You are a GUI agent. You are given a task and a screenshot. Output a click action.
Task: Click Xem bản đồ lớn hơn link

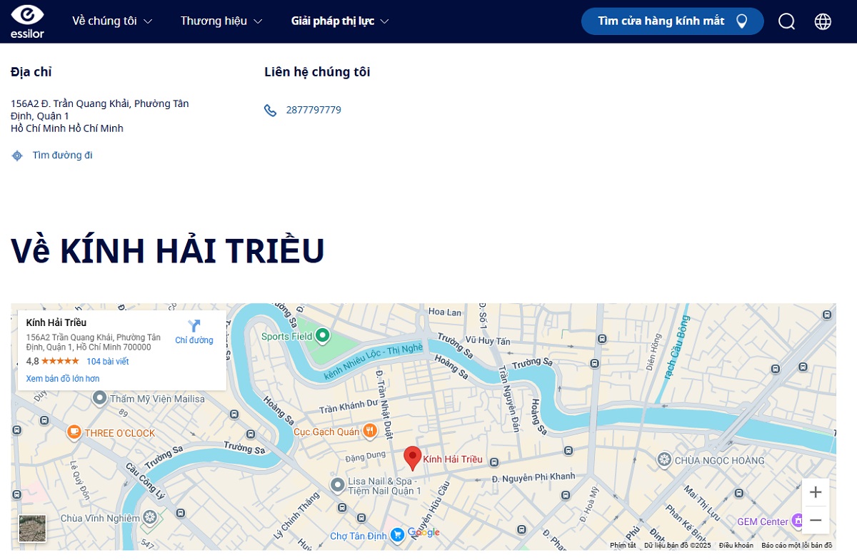[63, 379]
